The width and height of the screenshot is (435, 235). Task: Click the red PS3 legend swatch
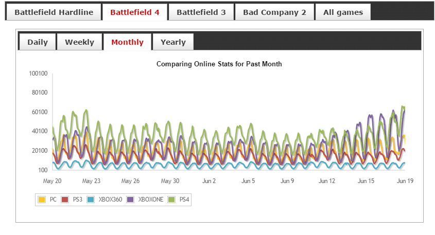(65, 199)
